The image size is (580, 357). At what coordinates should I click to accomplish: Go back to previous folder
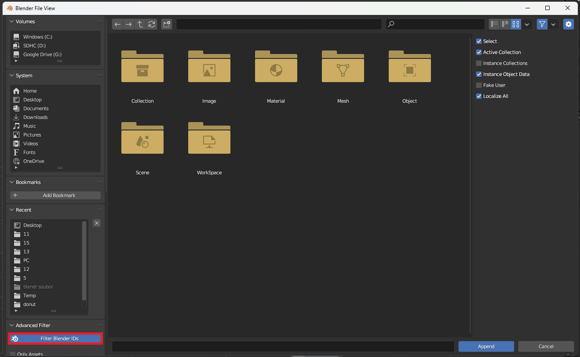tap(117, 25)
